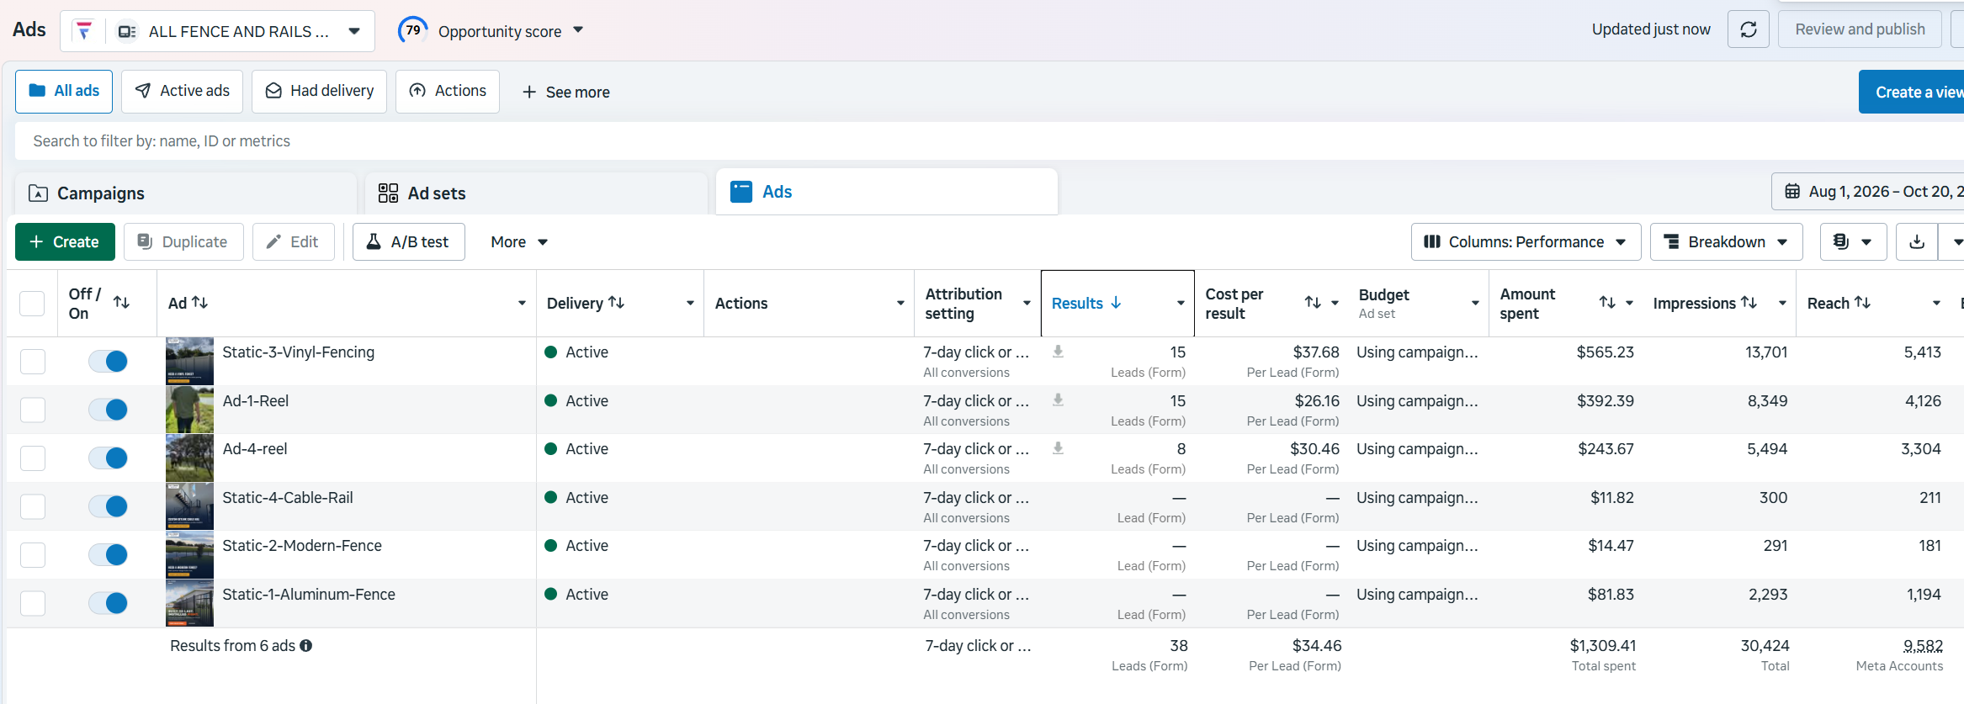Click See more filters link

point(565,92)
